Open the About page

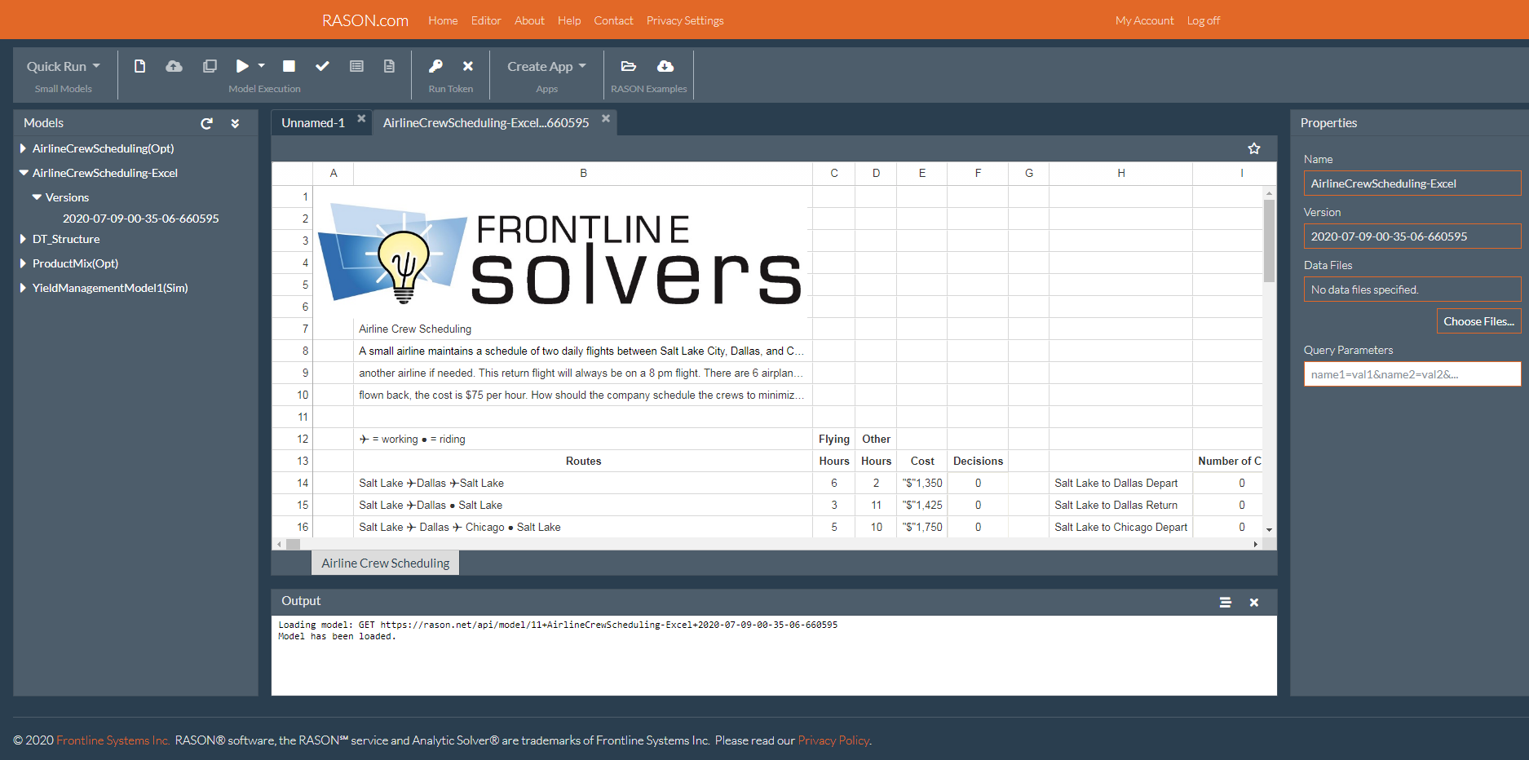(529, 20)
